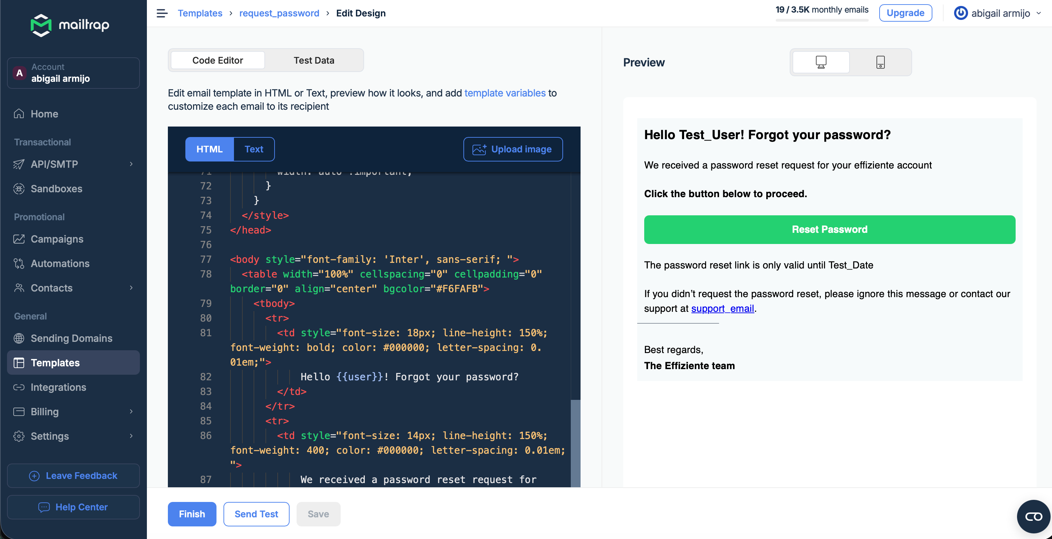Switch preview to desktop view
This screenshot has height=539, width=1052.
coord(820,62)
